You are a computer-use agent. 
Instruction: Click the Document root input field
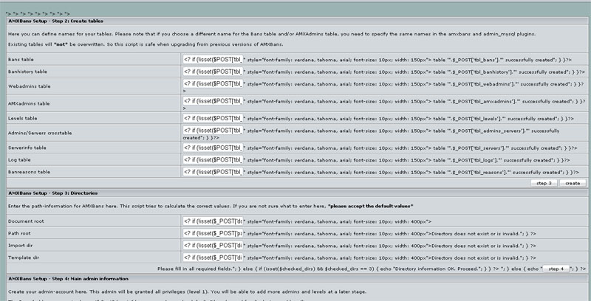pos(213,221)
